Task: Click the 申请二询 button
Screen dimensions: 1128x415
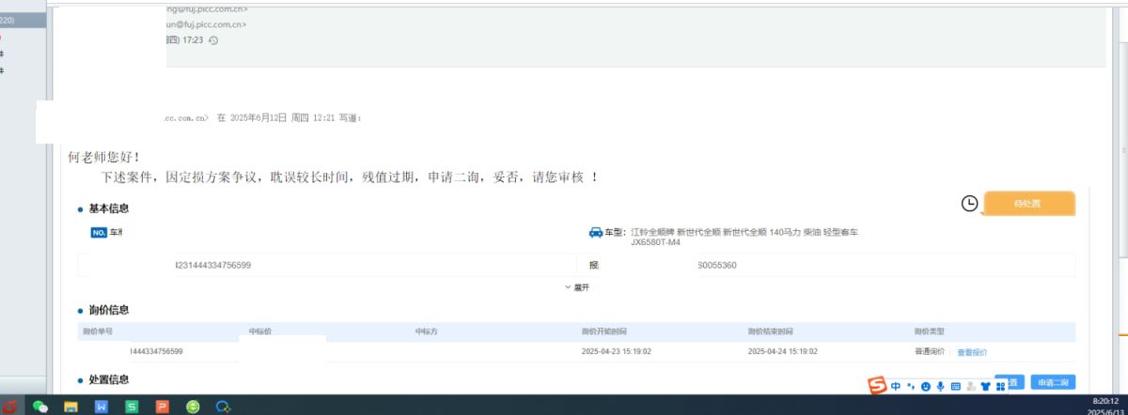Action: tap(1053, 382)
